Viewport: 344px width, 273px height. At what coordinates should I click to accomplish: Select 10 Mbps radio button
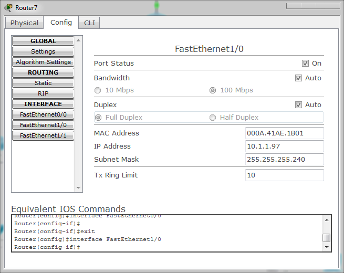[x=98, y=90]
